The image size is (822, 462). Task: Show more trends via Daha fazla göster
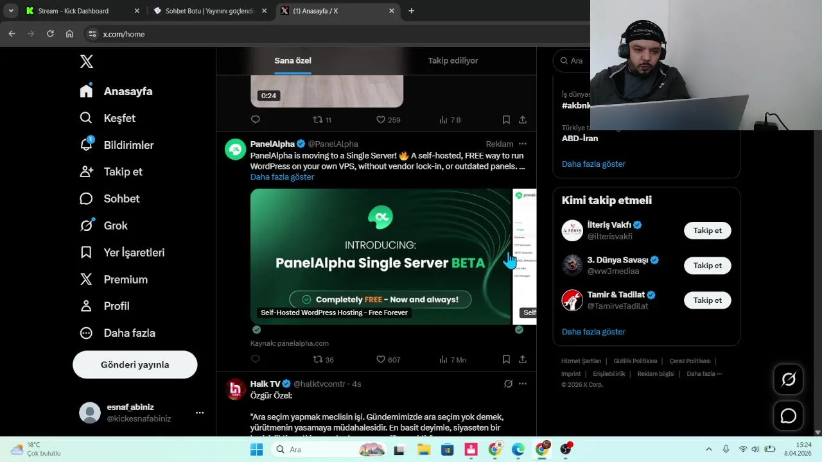click(593, 164)
